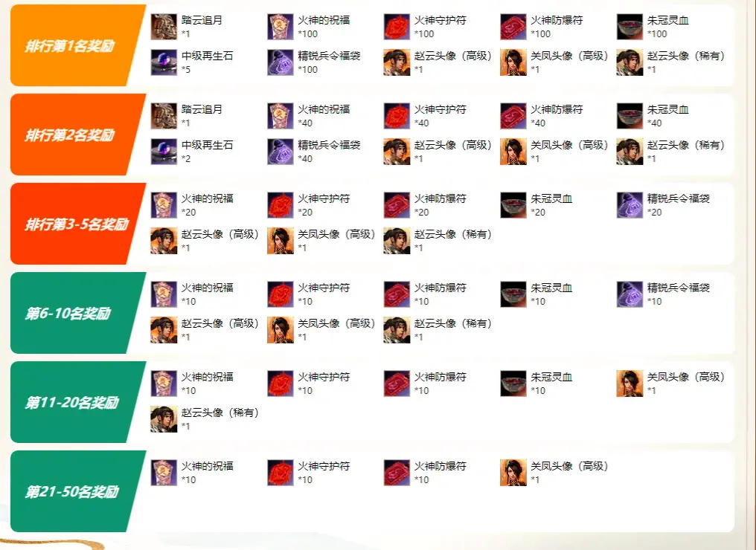Select the 第6-10名奖励 green banner

pyautogui.click(x=77, y=313)
